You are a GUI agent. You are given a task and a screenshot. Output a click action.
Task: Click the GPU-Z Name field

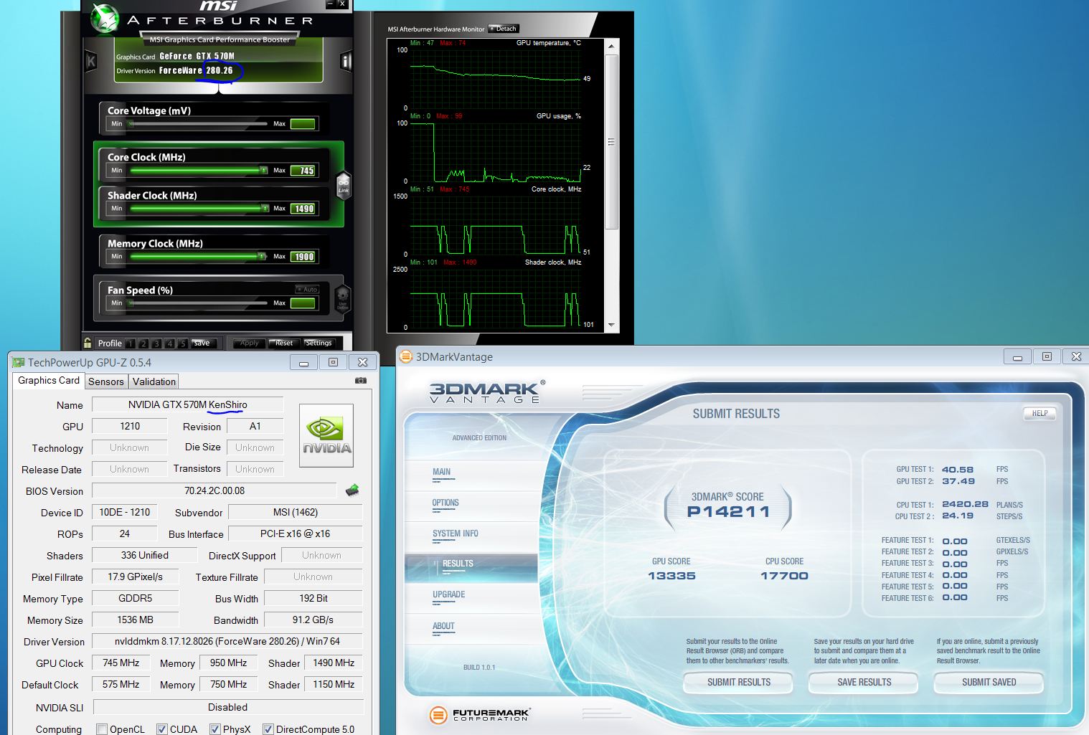coord(188,404)
